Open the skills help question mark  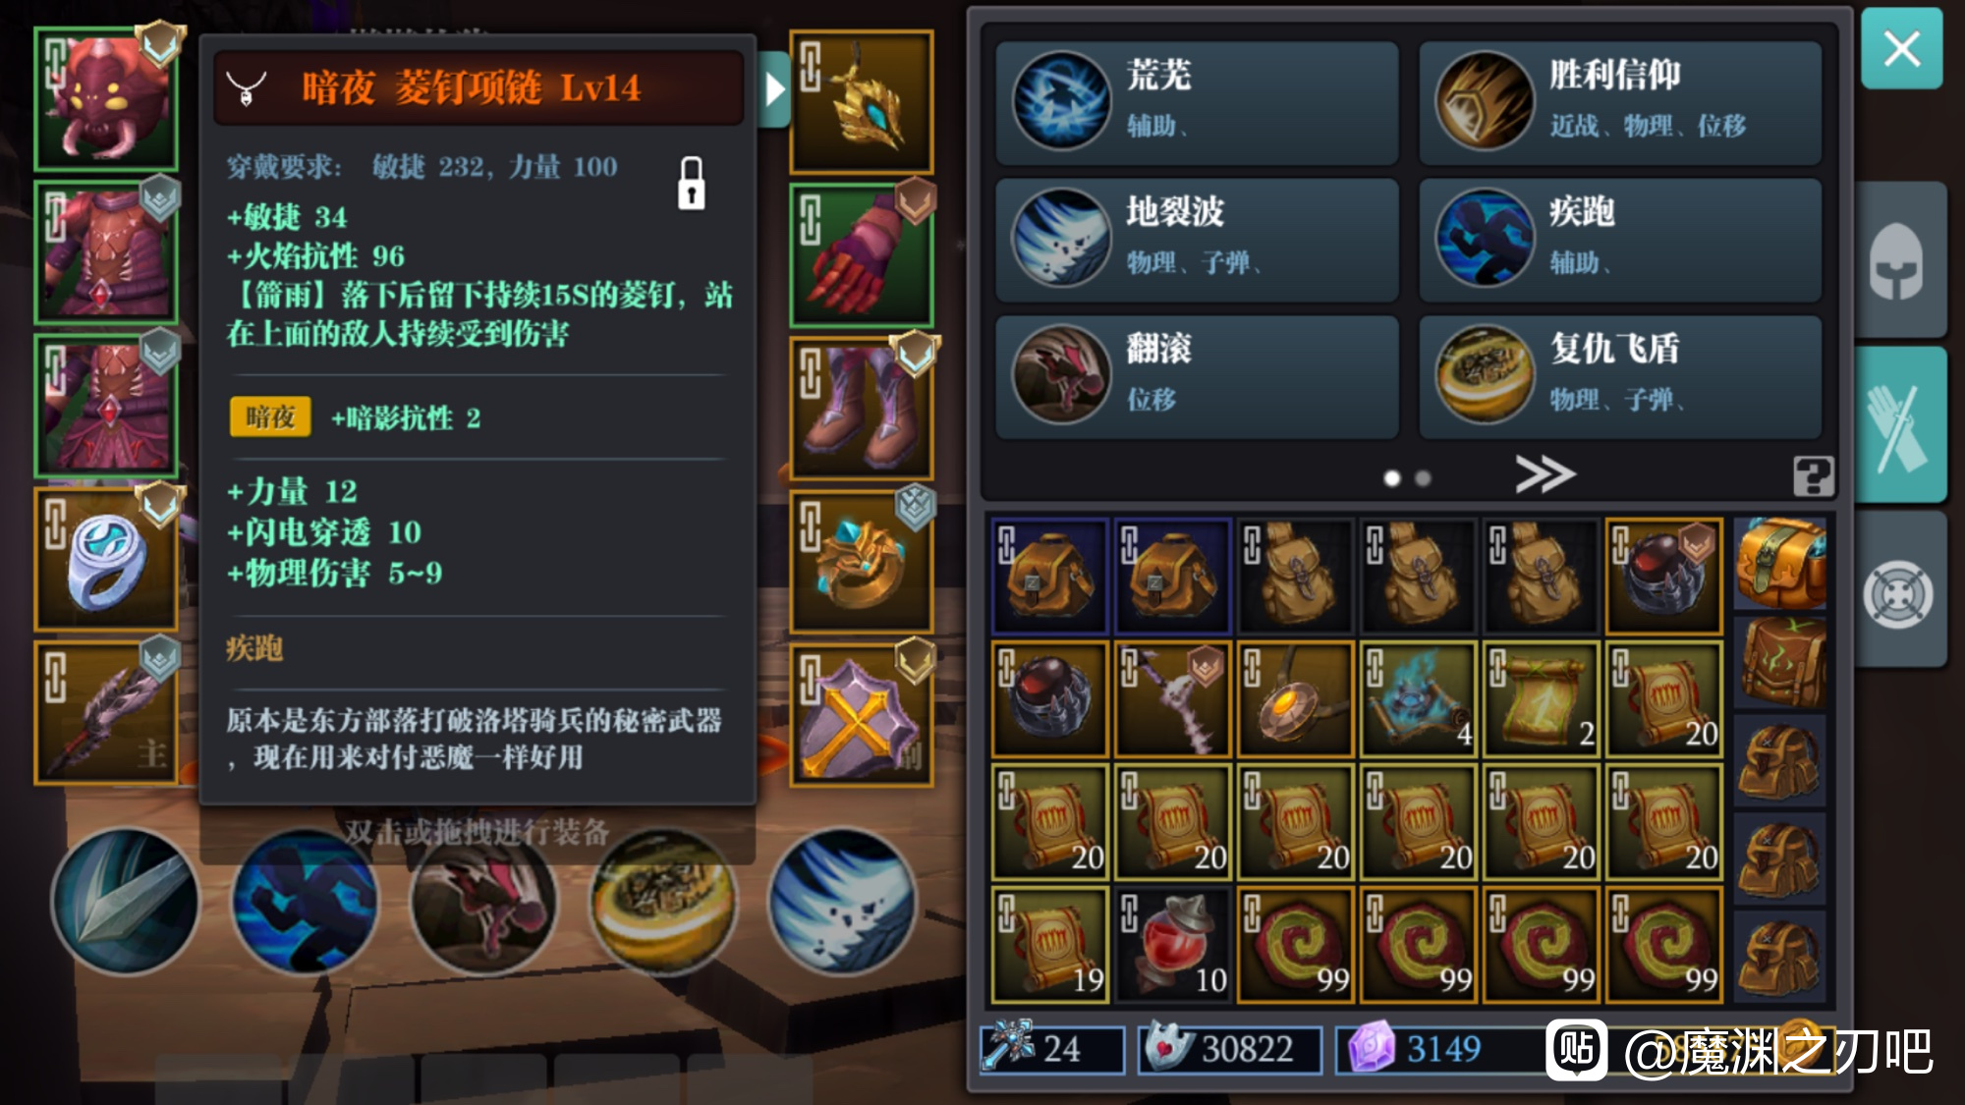click(1813, 476)
